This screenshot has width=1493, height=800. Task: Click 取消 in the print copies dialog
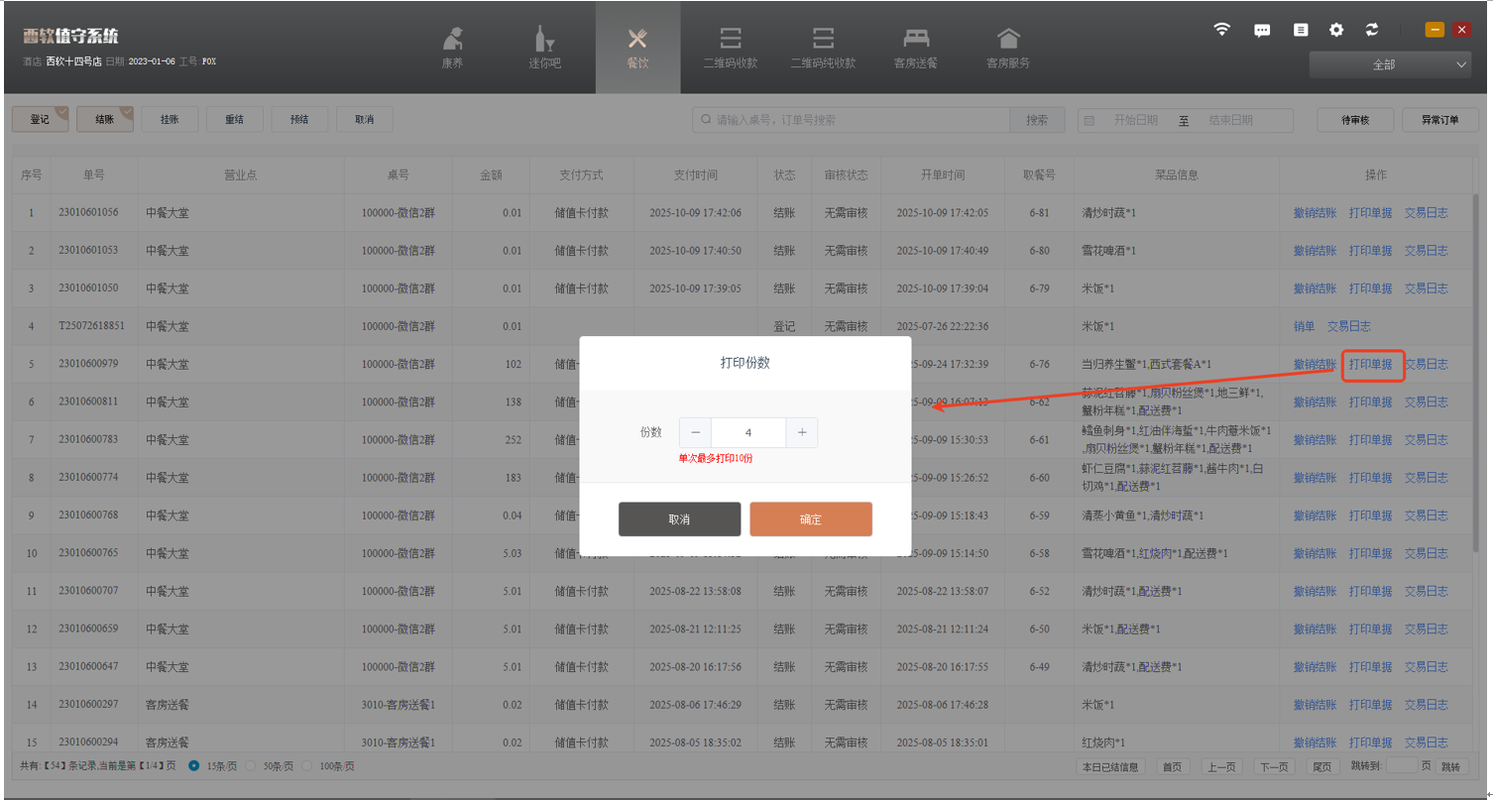pyautogui.click(x=679, y=519)
